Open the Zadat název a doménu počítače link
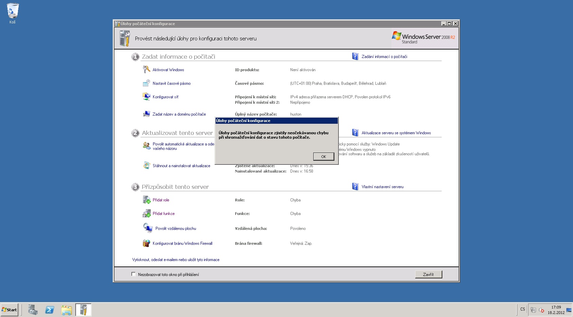573x317 pixels. (x=179, y=114)
